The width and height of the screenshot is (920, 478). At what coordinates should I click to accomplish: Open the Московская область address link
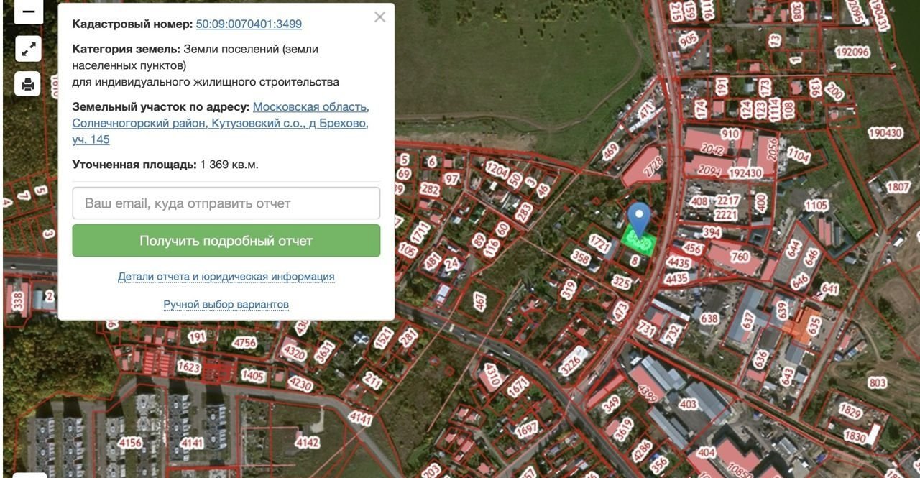tap(310, 107)
